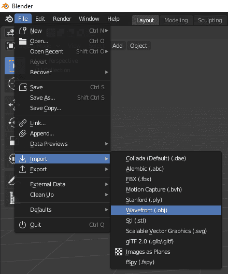Import an Stl (.stl) file
The image size is (228, 274).
[x=166, y=221]
